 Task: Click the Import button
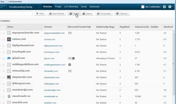[74, 14]
